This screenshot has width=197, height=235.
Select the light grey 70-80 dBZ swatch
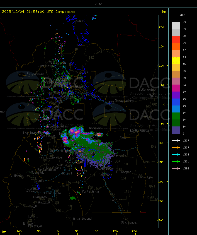[176, 25]
